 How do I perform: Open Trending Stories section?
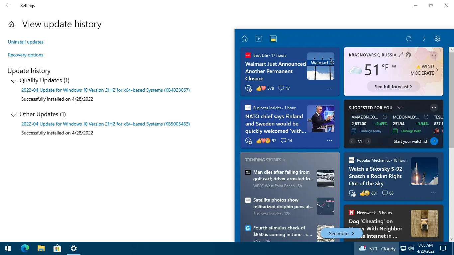tap(265, 160)
